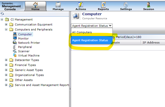Collapse the CI Management tree node
The image size is (165, 107).
2,19
